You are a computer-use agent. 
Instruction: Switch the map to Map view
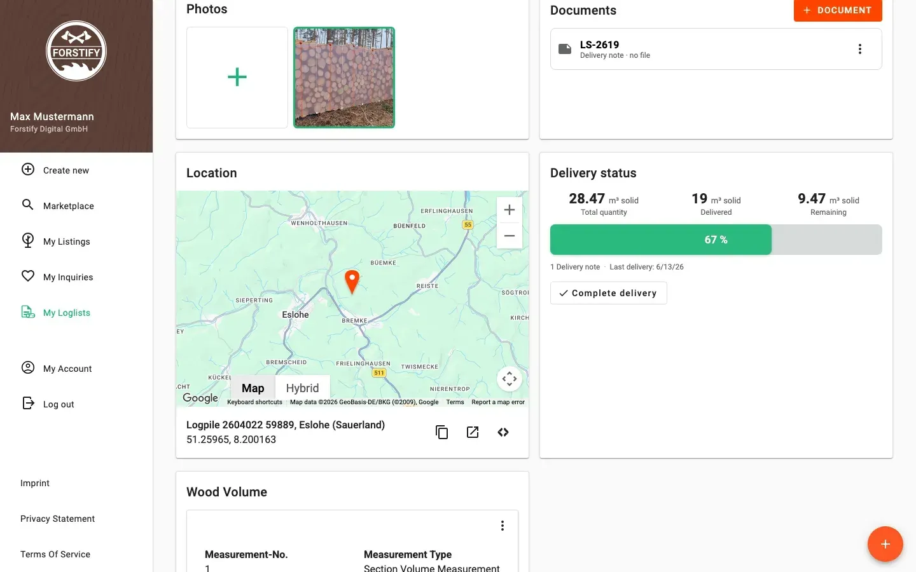[x=253, y=388]
